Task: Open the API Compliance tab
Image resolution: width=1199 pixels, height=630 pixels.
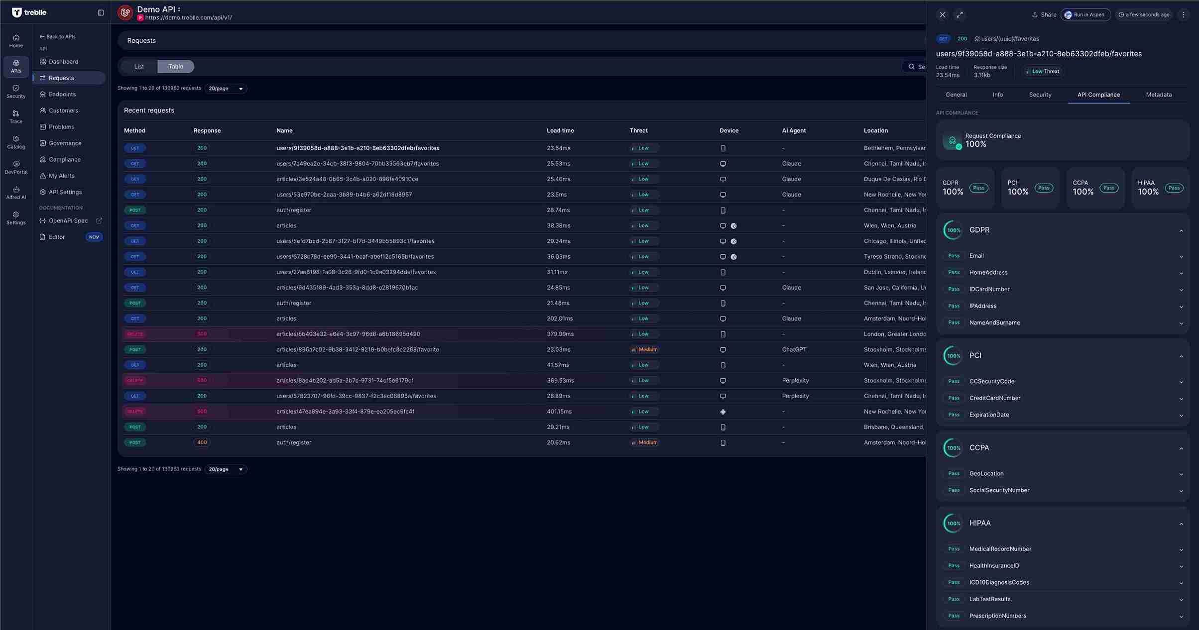Action: pos(1098,94)
